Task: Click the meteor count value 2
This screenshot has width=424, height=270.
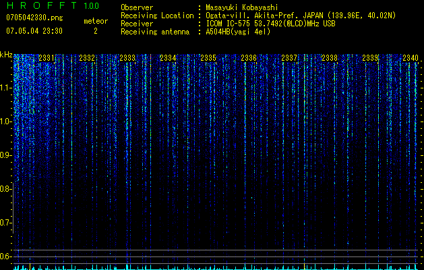Action: pyautogui.click(x=96, y=31)
